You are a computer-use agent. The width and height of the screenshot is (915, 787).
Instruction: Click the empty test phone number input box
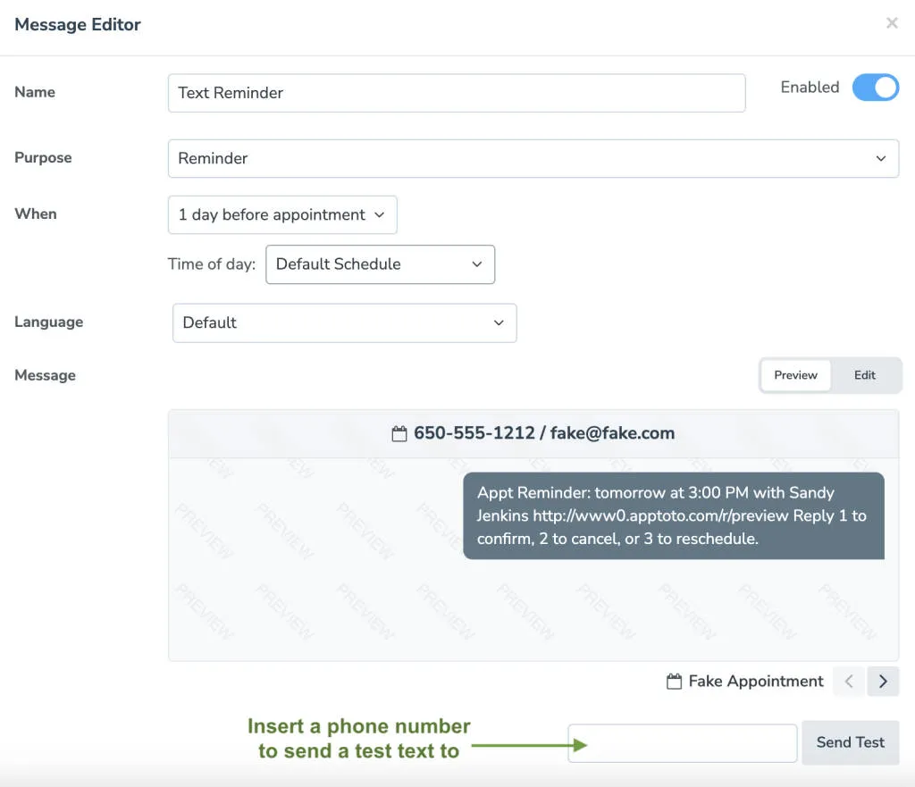tap(682, 742)
